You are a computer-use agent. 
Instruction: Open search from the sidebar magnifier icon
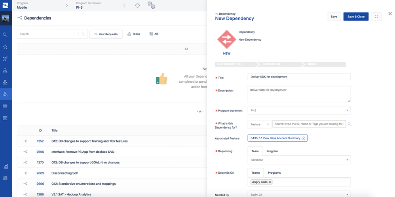pyautogui.click(x=5, y=35)
